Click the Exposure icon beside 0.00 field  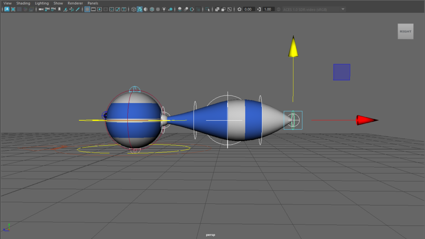point(239,9)
